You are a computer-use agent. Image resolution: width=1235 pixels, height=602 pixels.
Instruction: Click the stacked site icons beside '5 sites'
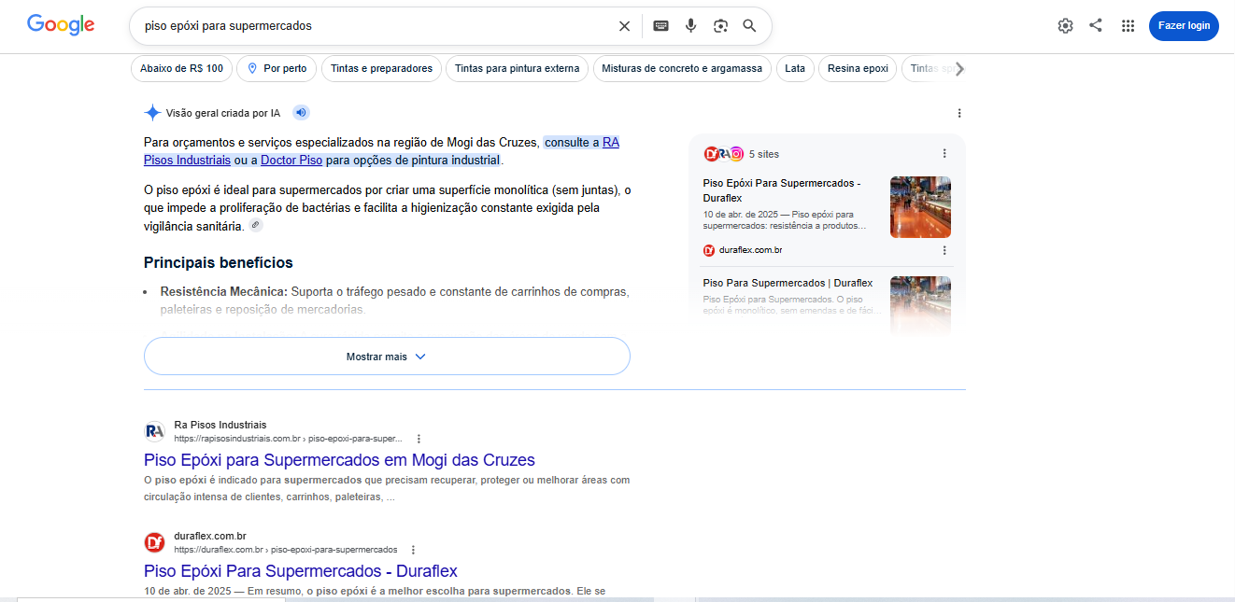point(723,154)
